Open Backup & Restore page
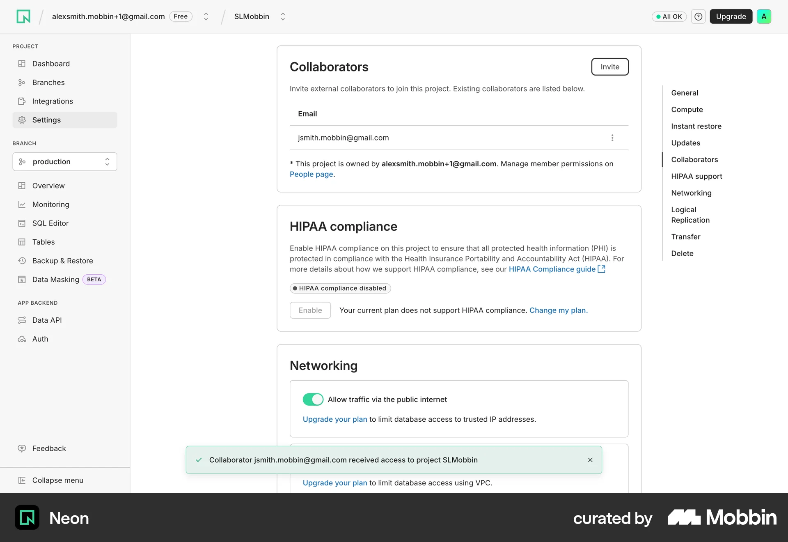788x542 pixels. click(x=65, y=261)
